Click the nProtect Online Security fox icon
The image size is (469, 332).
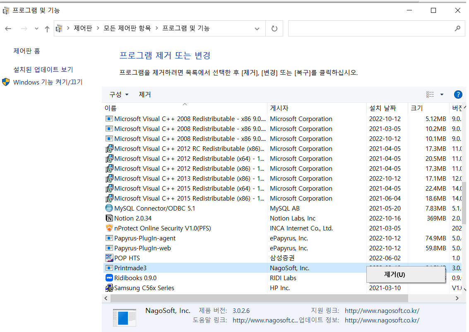click(109, 228)
